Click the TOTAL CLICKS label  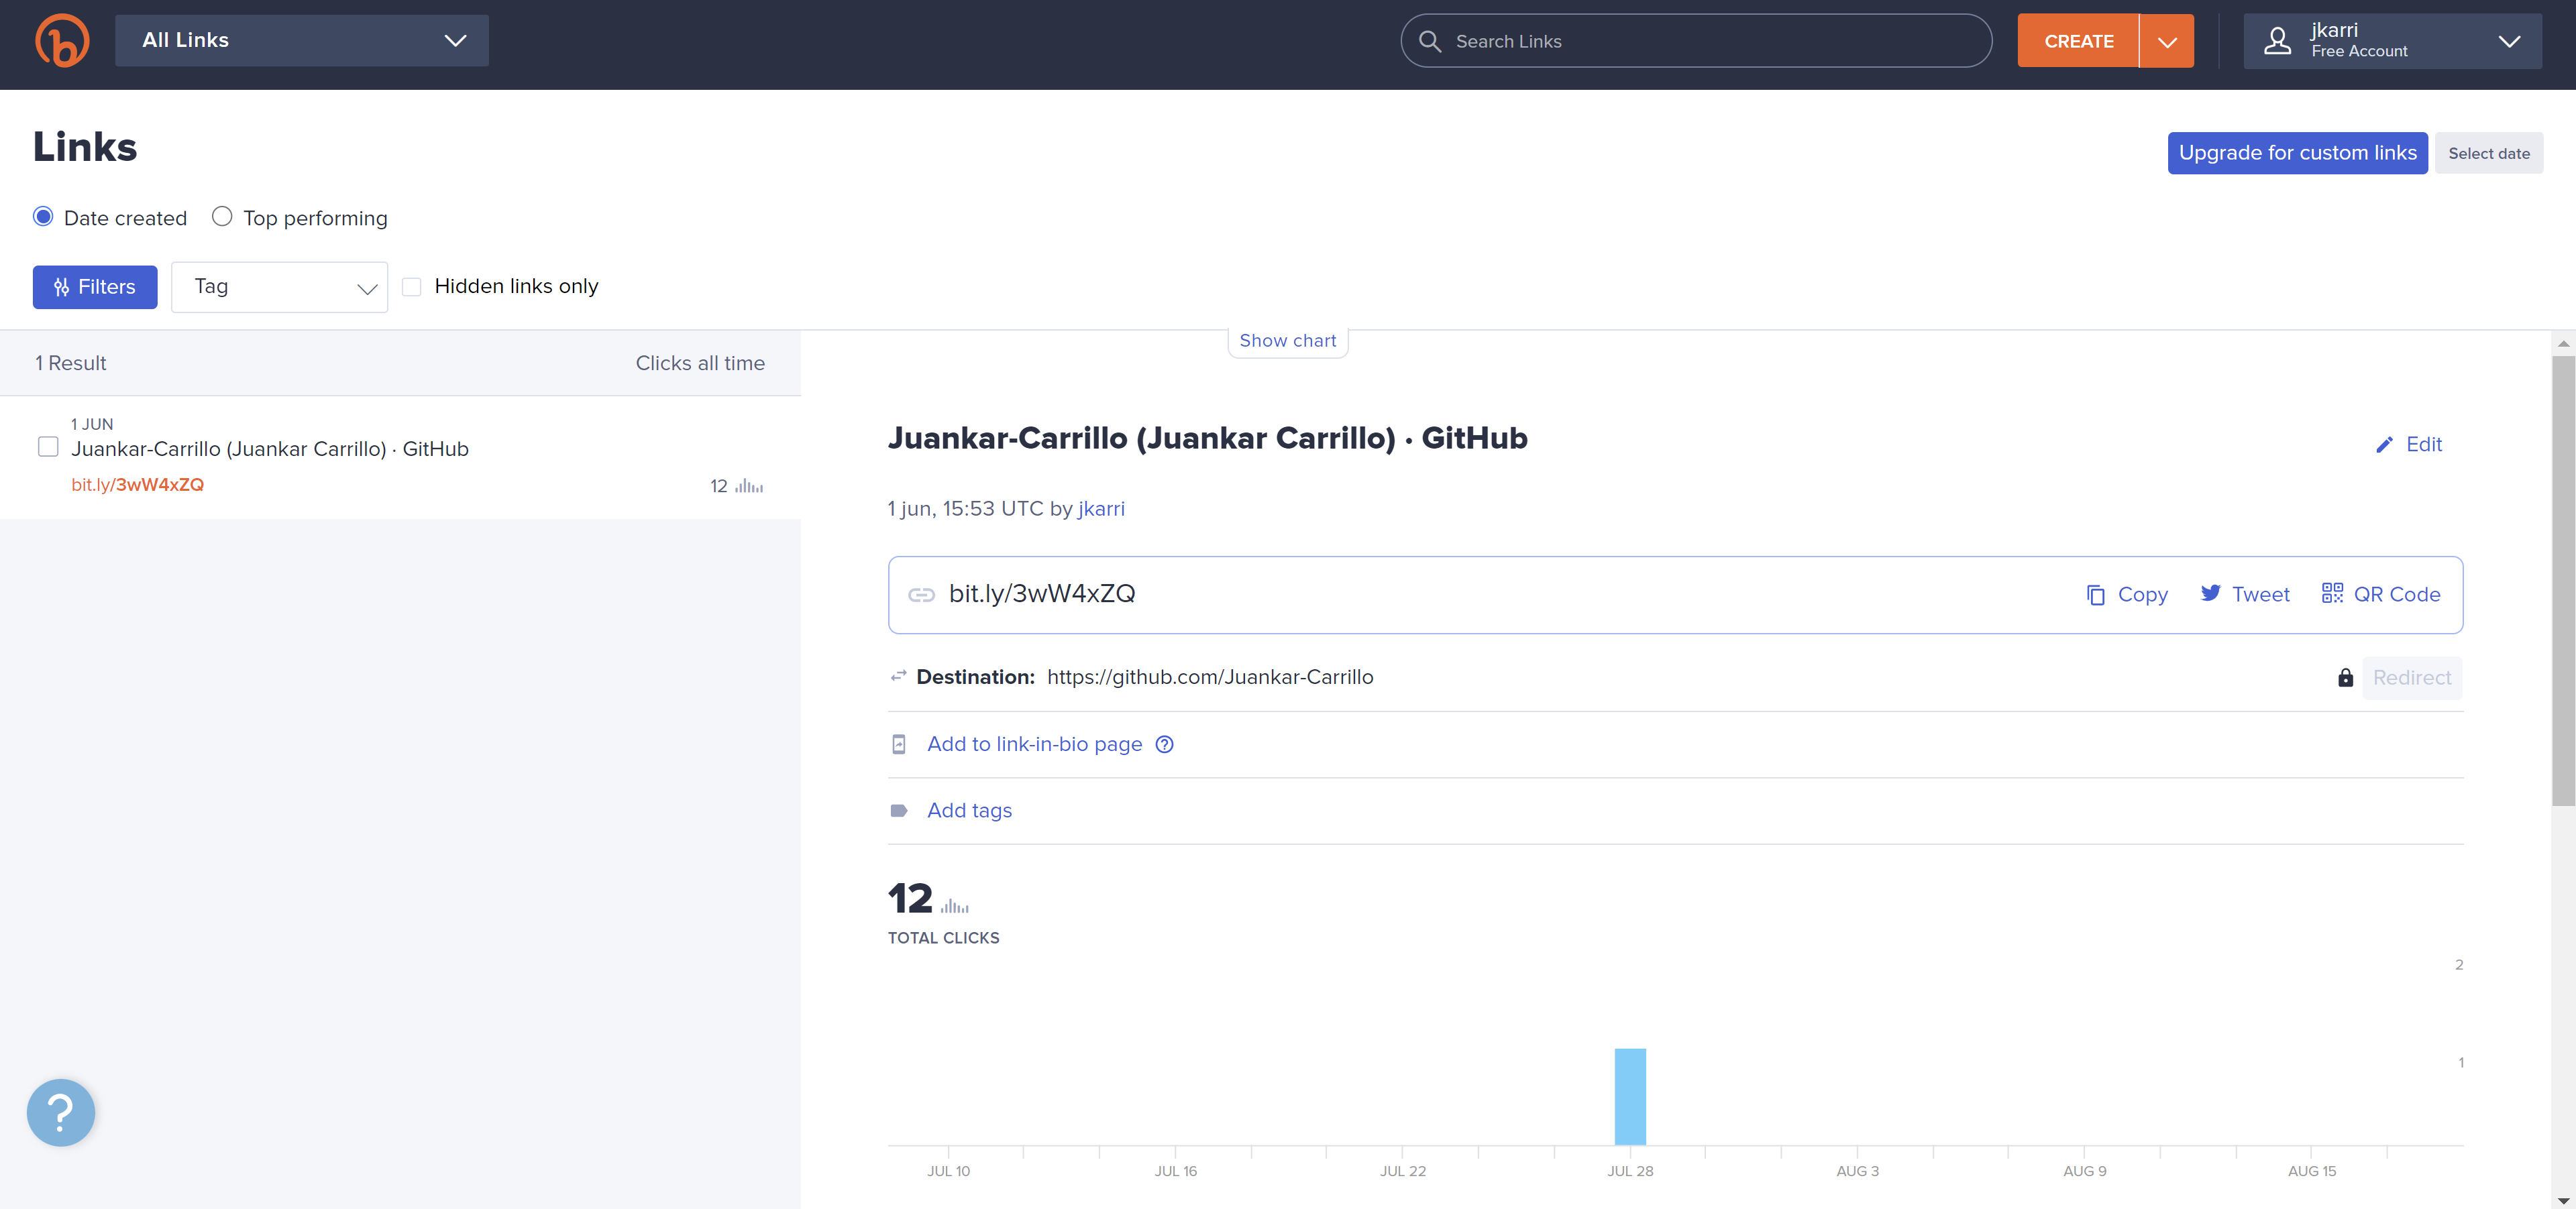pos(943,937)
